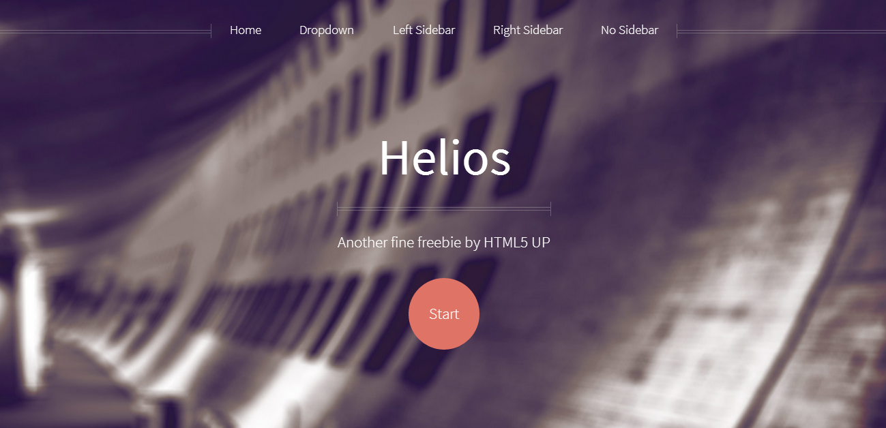Click the vertical tick mark before Home
This screenshot has width=886, height=428.
[211, 31]
